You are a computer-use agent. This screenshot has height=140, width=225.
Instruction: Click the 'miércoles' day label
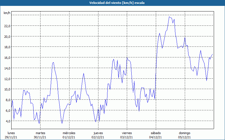coord(69,133)
